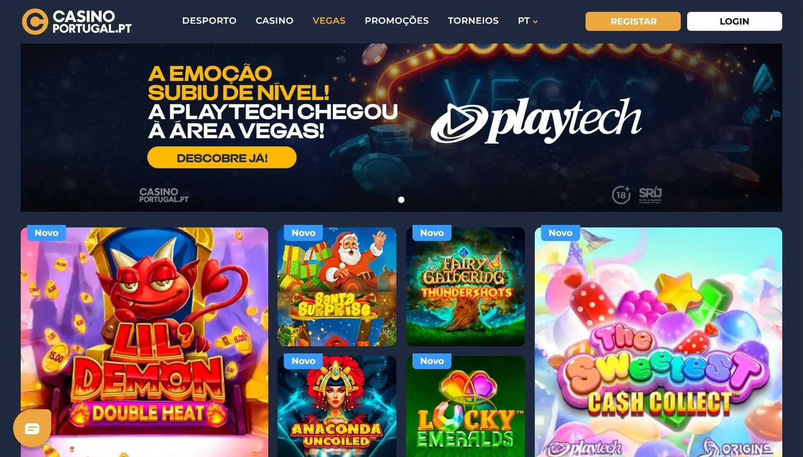
Task: Click the Playtech logo in banner
Action: tap(536, 121)
